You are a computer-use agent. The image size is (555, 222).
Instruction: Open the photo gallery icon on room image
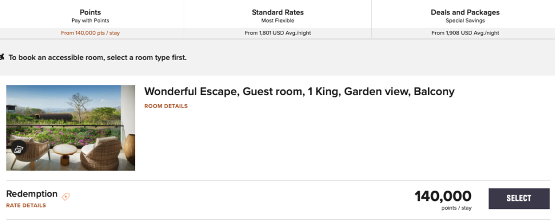tap(19, 149)
